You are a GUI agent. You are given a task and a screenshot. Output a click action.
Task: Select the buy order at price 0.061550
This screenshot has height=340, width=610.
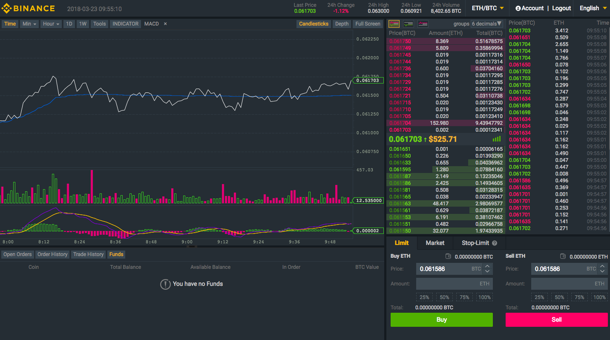click(446, 231)
